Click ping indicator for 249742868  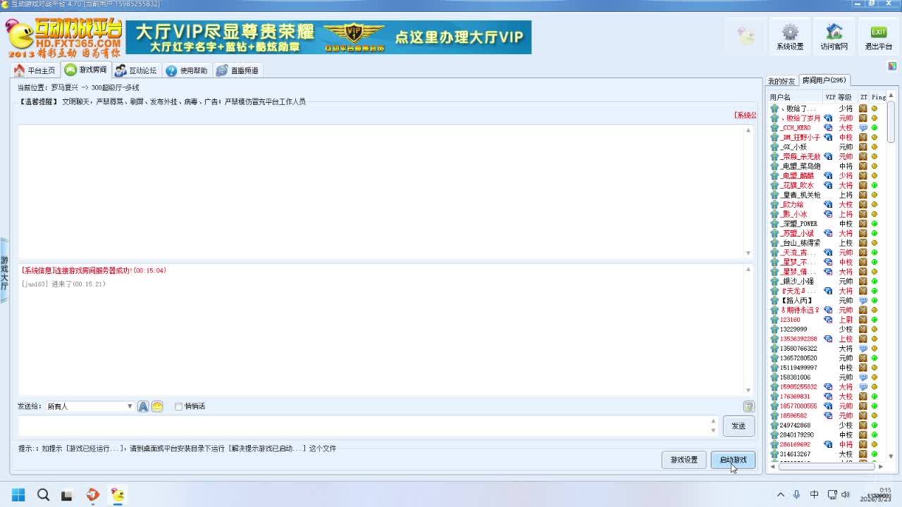[x=875, y=425]
